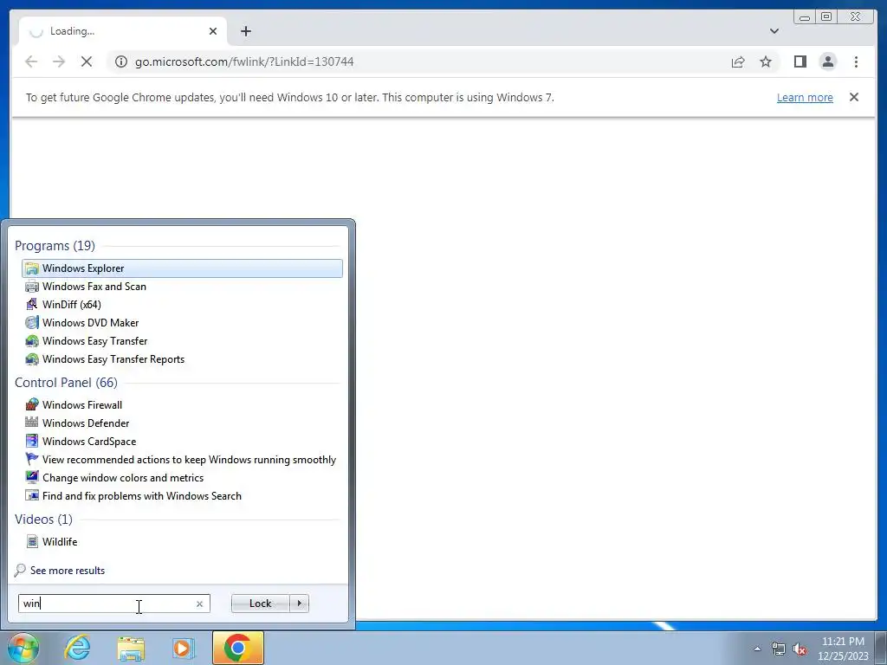Go back in Chrome
The height and width of the screenshot is (665, 887).
point(31,61)
